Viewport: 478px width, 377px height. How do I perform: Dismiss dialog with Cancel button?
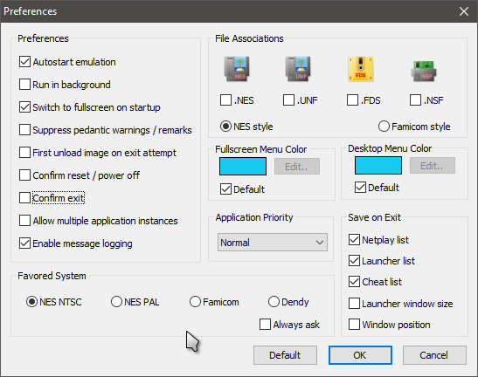coord(434,355)
